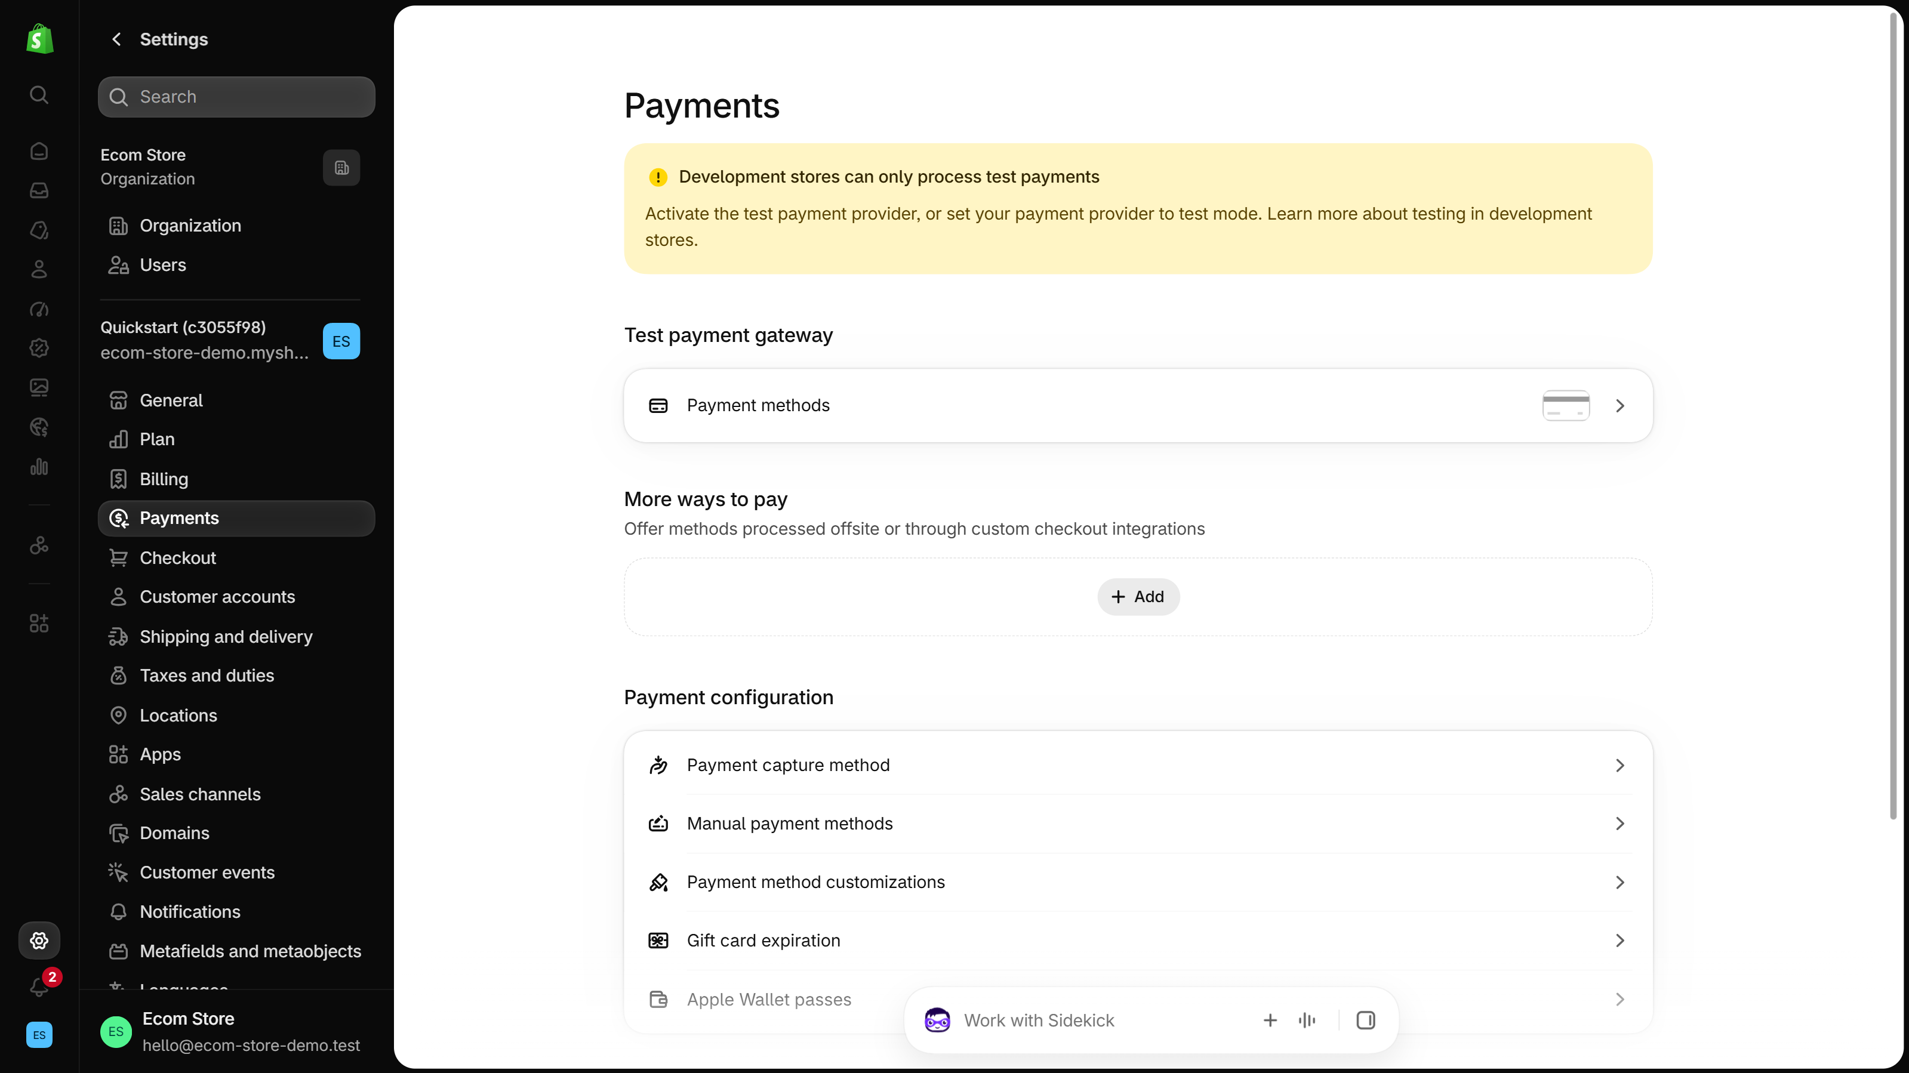The height and width of the screenshot is (1073, 1909).
Task: Toggle Sidekick side panel icon
Action: click(x=1366, y=1020)
